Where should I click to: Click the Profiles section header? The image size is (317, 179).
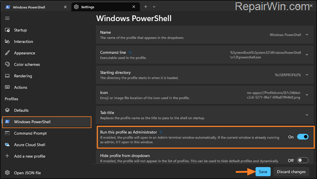pyautogui.click(x=11, y=99)
